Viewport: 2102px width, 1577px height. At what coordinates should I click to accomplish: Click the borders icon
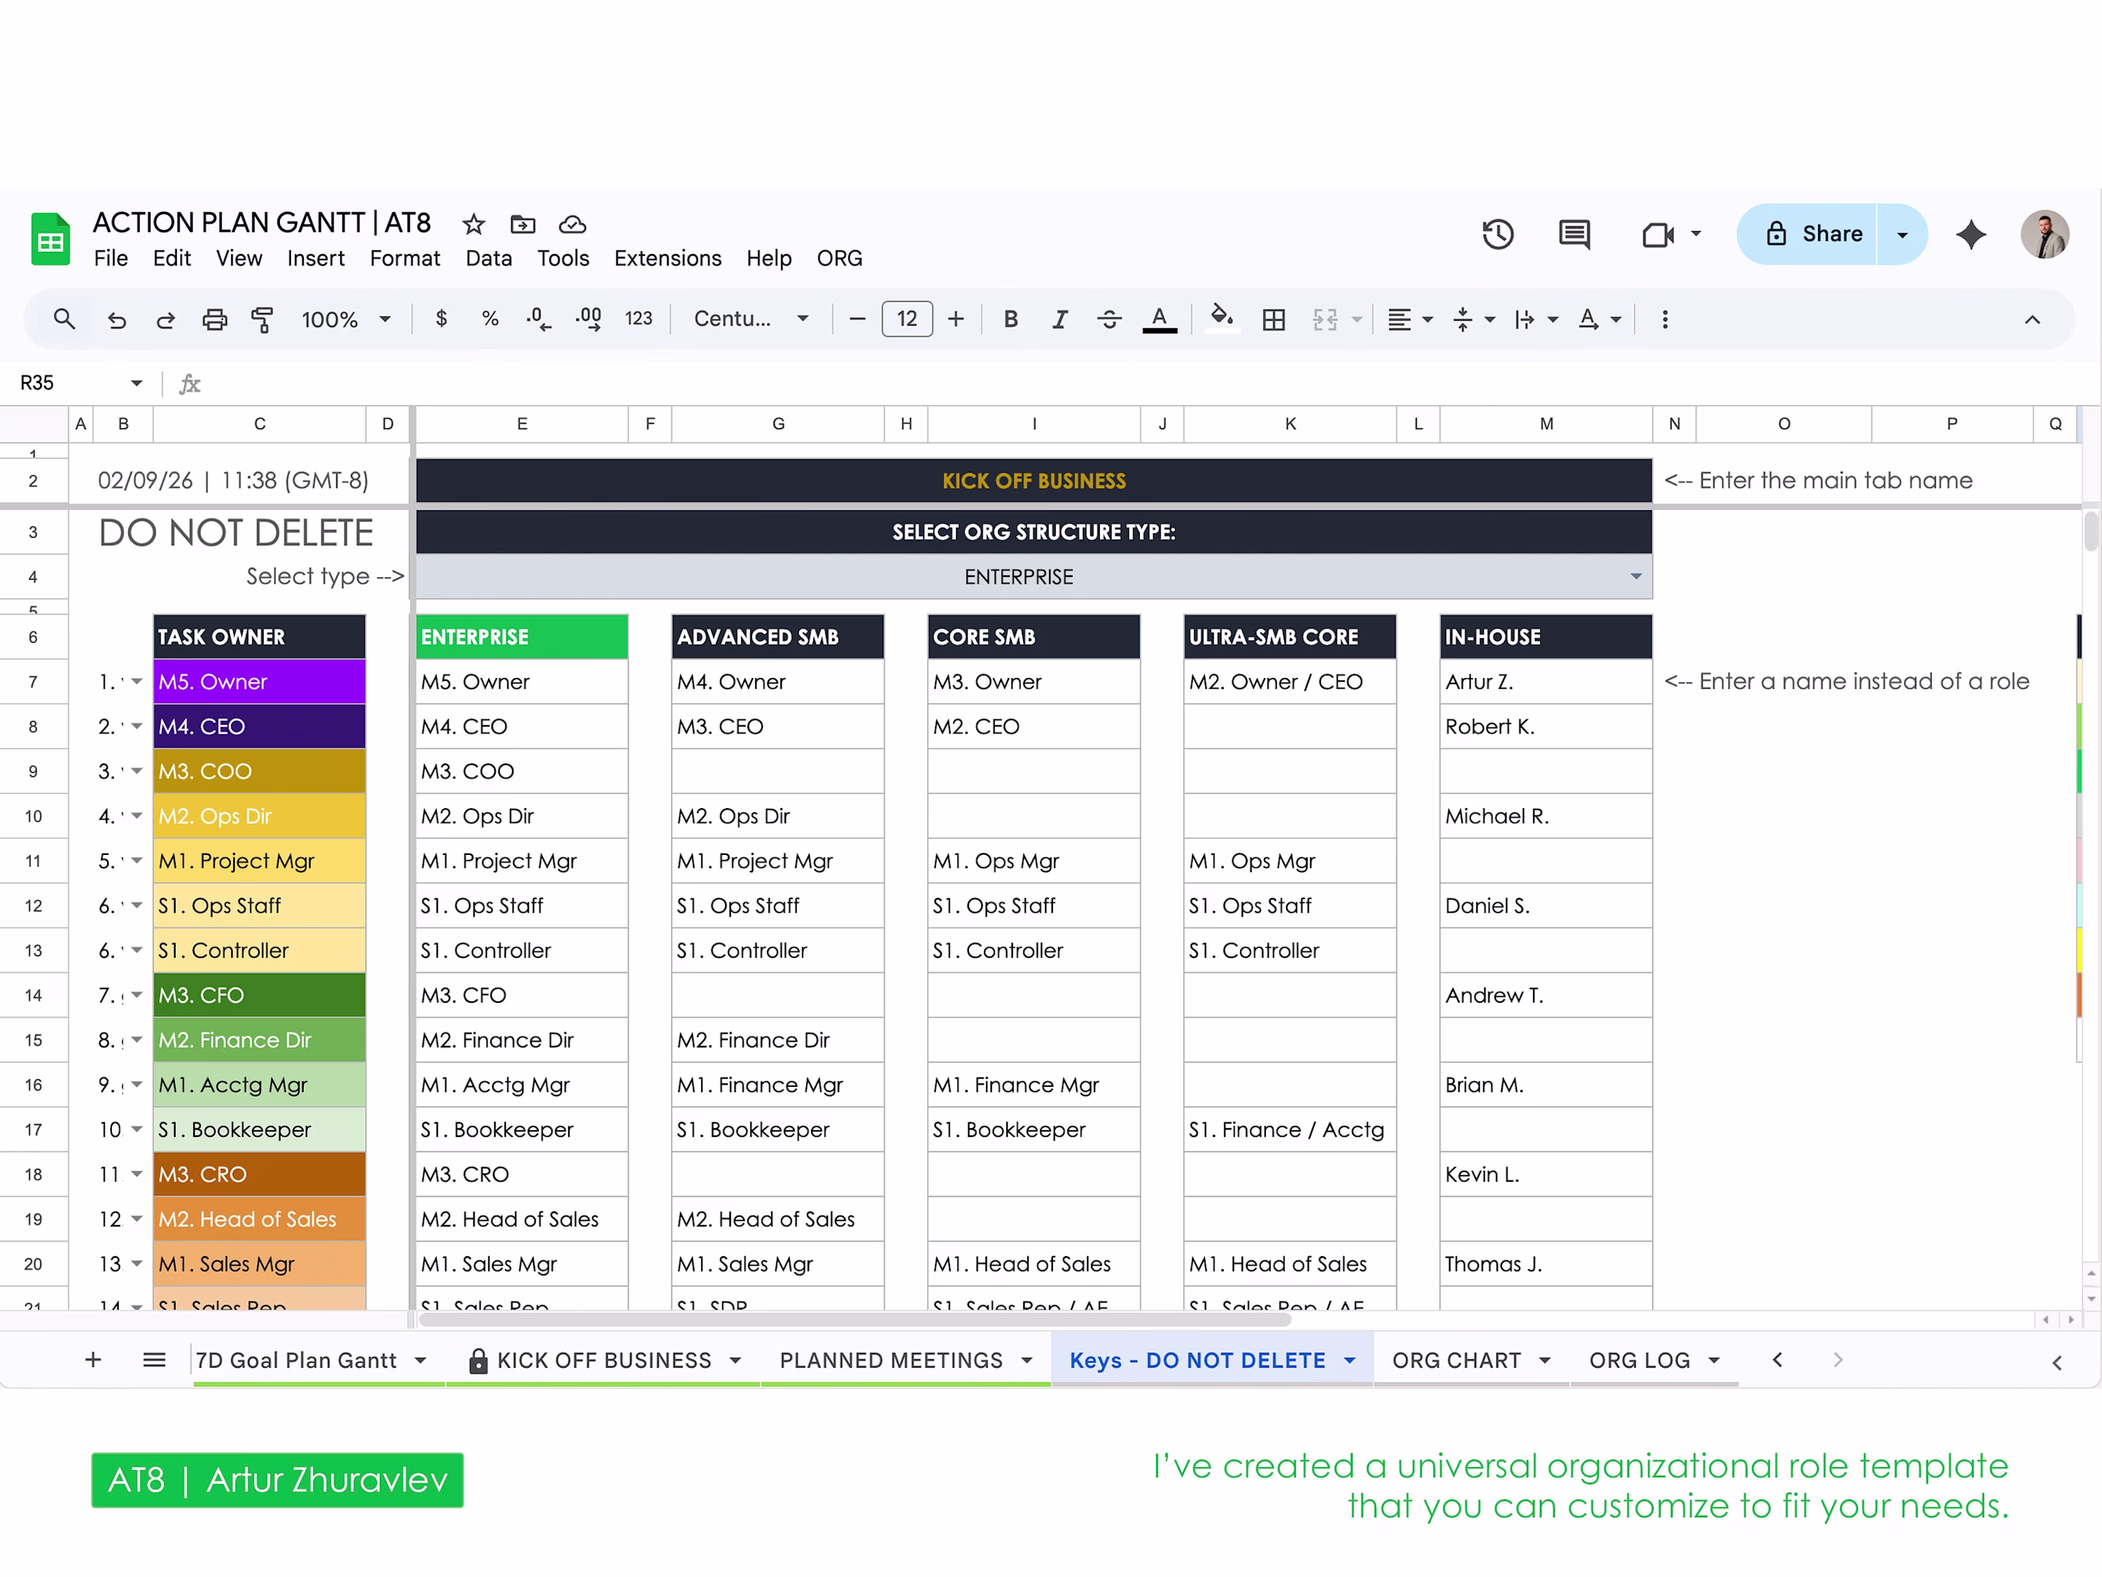click(1273, 319)
